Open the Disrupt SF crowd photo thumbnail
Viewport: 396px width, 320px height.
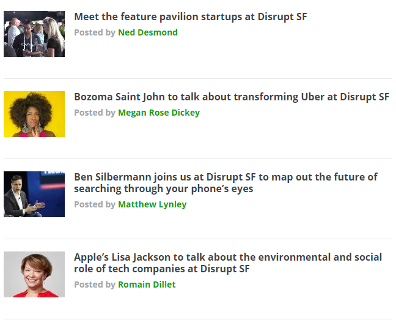[34, 34]
